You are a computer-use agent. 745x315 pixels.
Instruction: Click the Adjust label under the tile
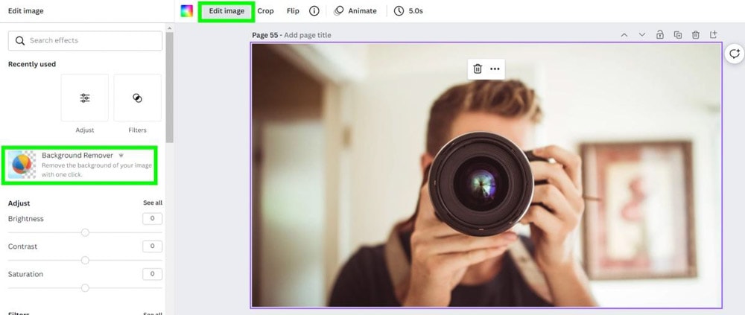(x=85, y=130)
